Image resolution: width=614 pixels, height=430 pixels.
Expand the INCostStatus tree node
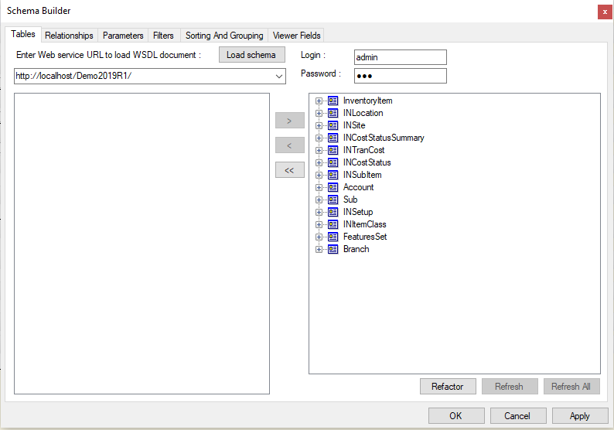point(319,162)
